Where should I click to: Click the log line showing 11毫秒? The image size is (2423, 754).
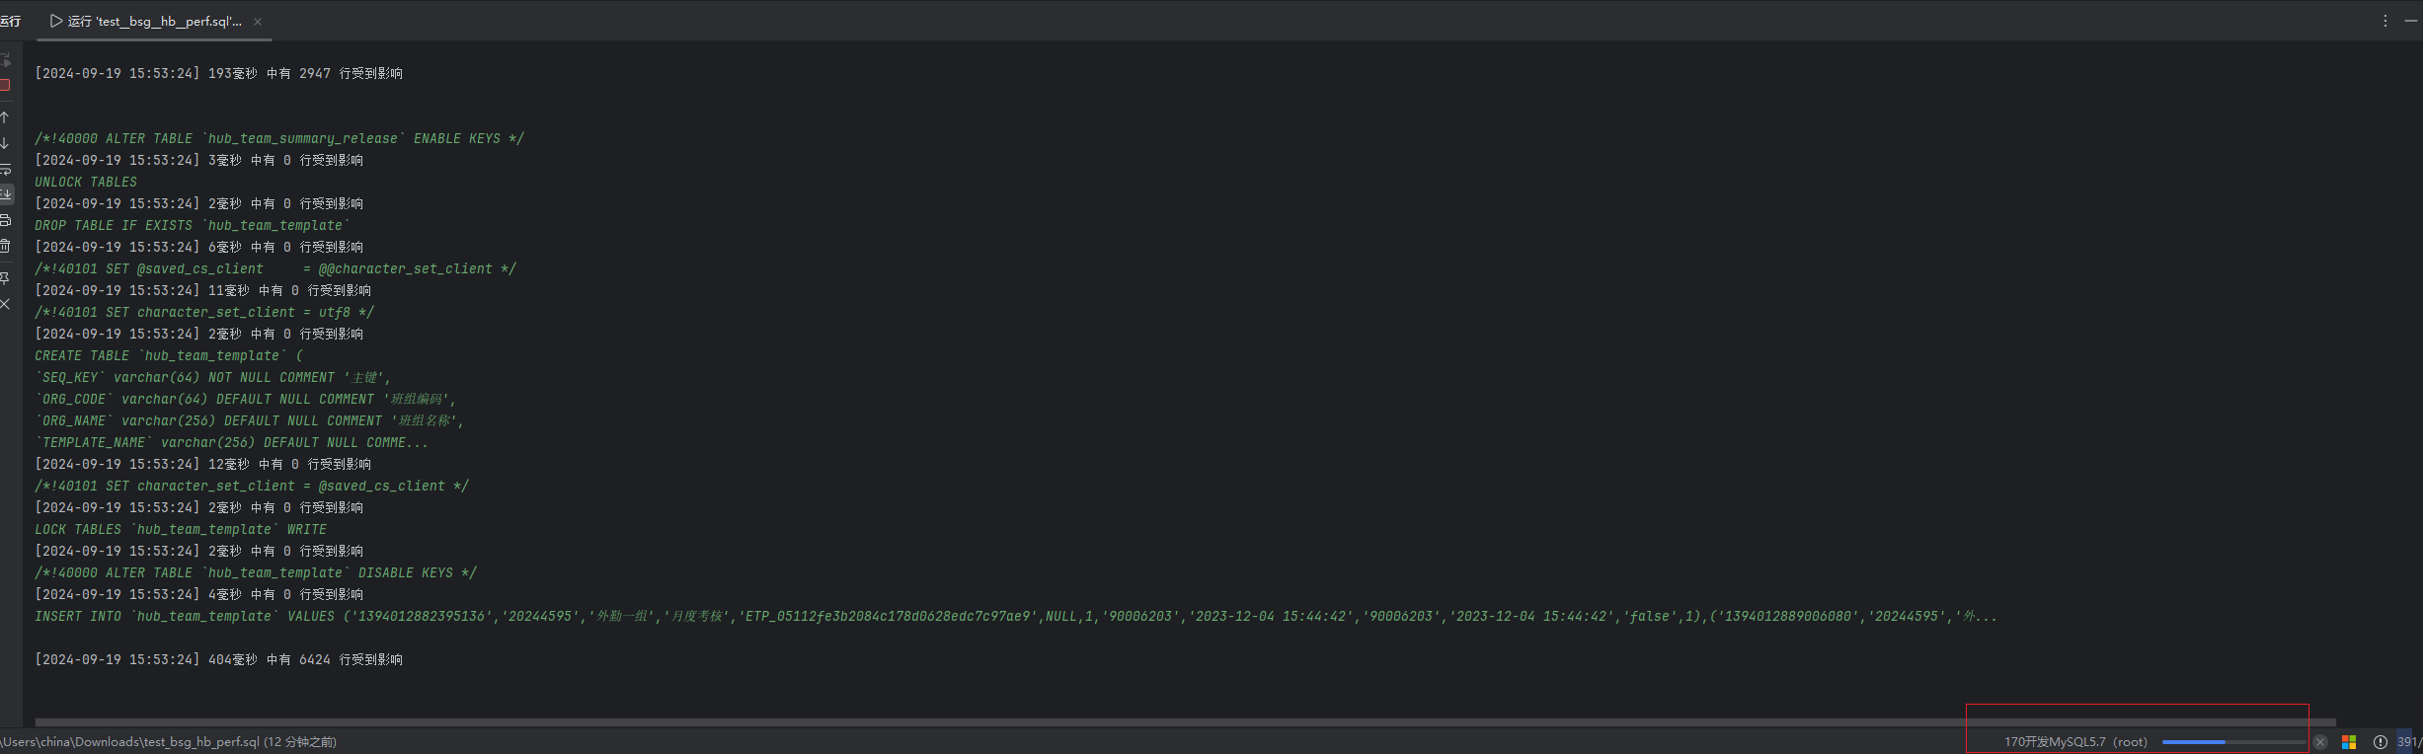202,290
